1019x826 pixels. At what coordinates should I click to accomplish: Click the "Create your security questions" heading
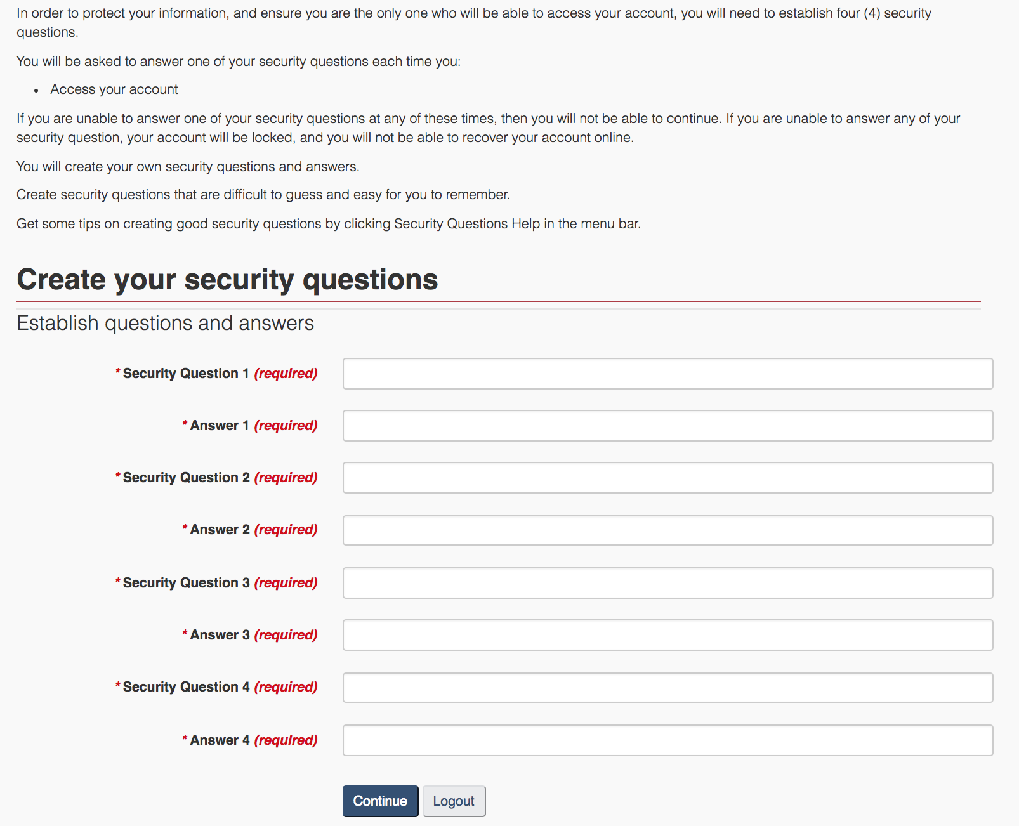click(227, 280)
